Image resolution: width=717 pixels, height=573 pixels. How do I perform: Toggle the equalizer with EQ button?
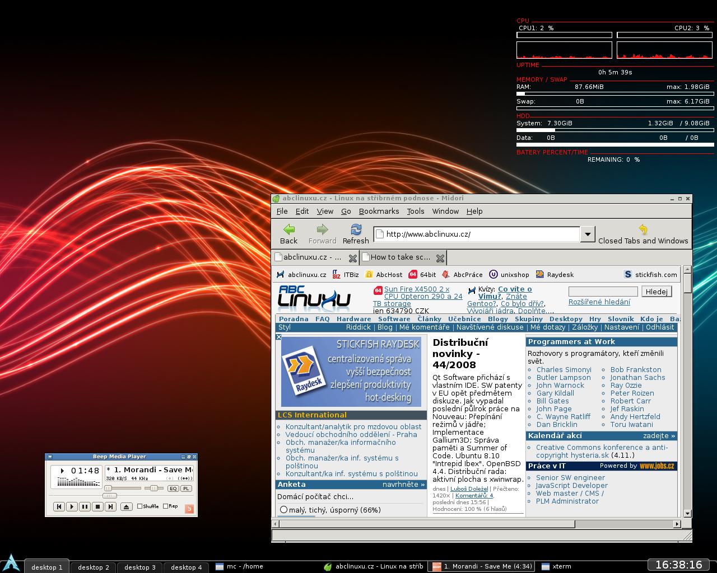coord(173,489)
